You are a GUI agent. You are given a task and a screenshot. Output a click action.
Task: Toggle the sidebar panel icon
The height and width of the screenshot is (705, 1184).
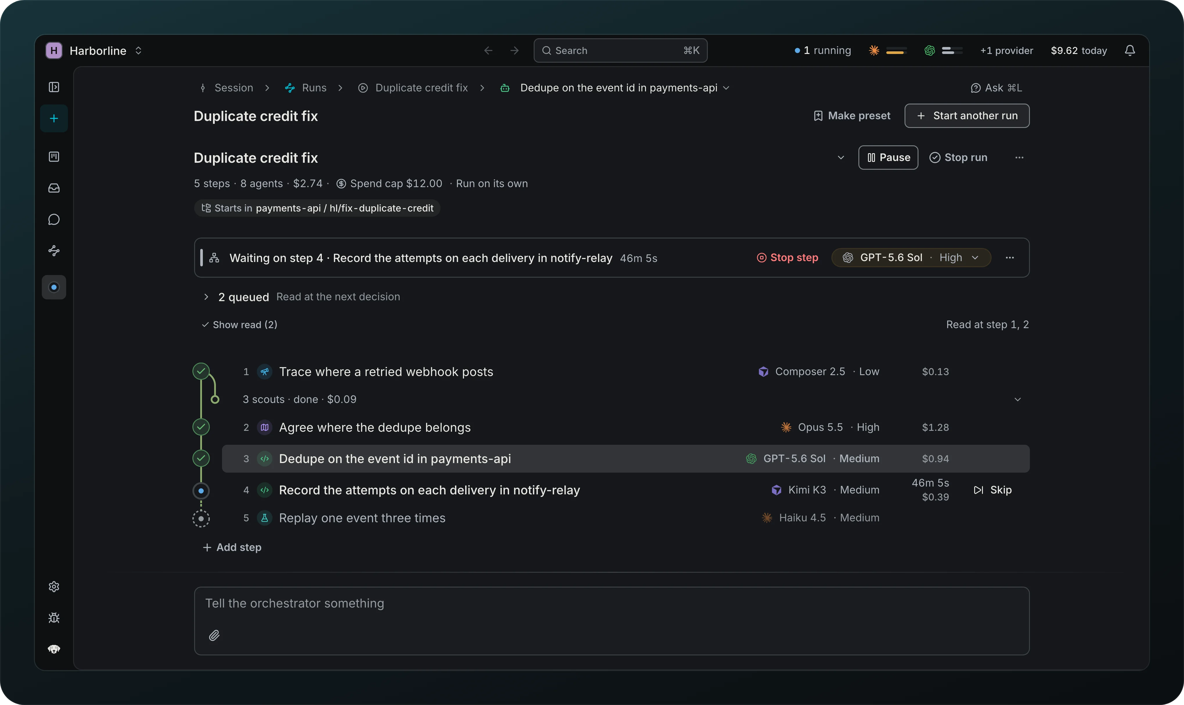point(54,87)
